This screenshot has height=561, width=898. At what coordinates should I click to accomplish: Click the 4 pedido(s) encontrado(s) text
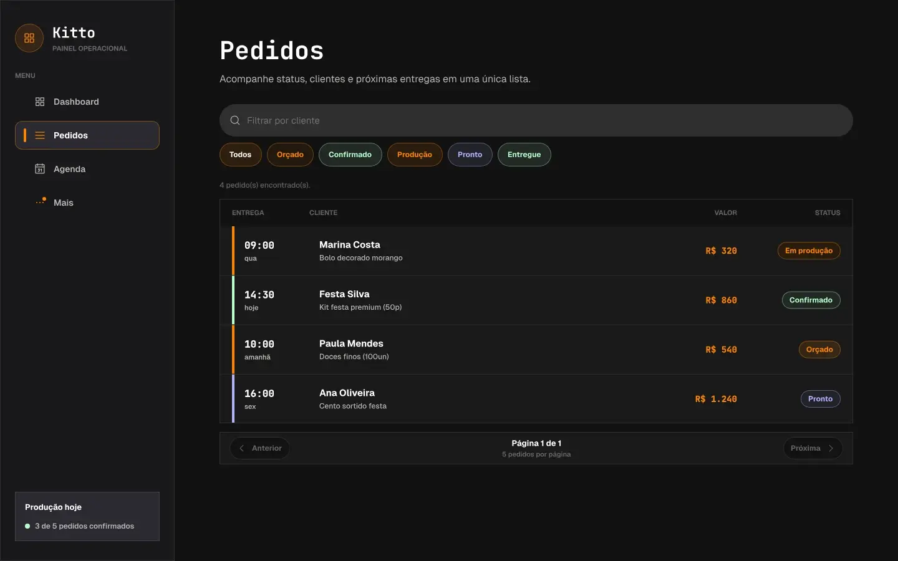pos(265,185)
